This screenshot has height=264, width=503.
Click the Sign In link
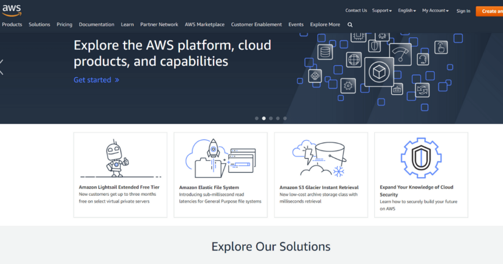[x=463, y=11]
